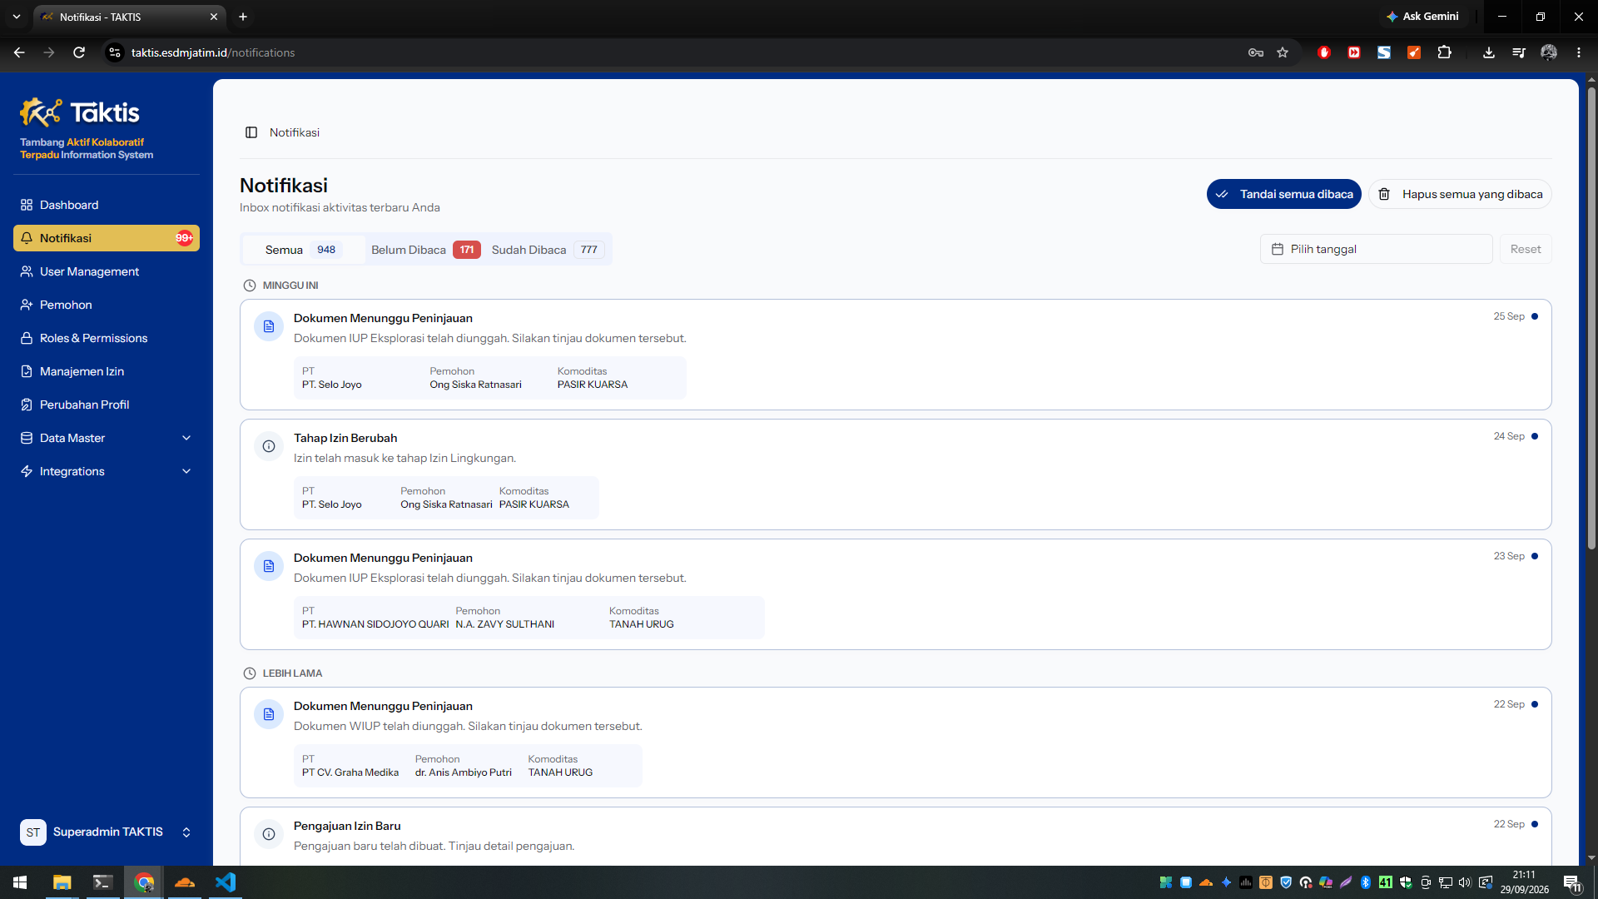Click unread dot on 24 Sep notification
Screen dimensions: 1598x899
point(1535,436)
